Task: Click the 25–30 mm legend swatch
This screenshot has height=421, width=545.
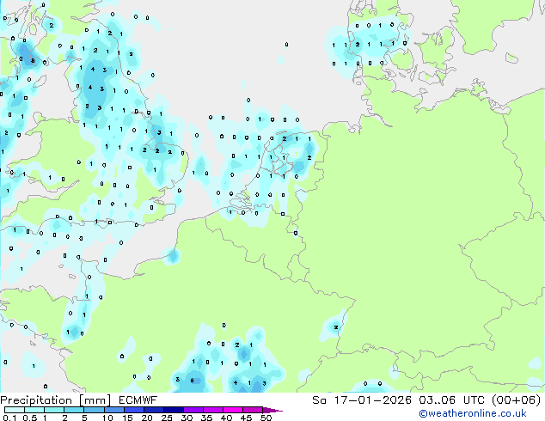Action: 173,410
